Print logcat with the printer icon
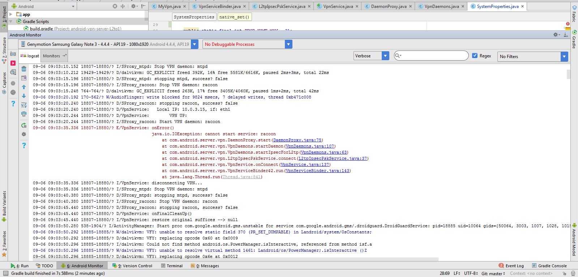Viewport: 578px width, 277px height. pos(24,114)
